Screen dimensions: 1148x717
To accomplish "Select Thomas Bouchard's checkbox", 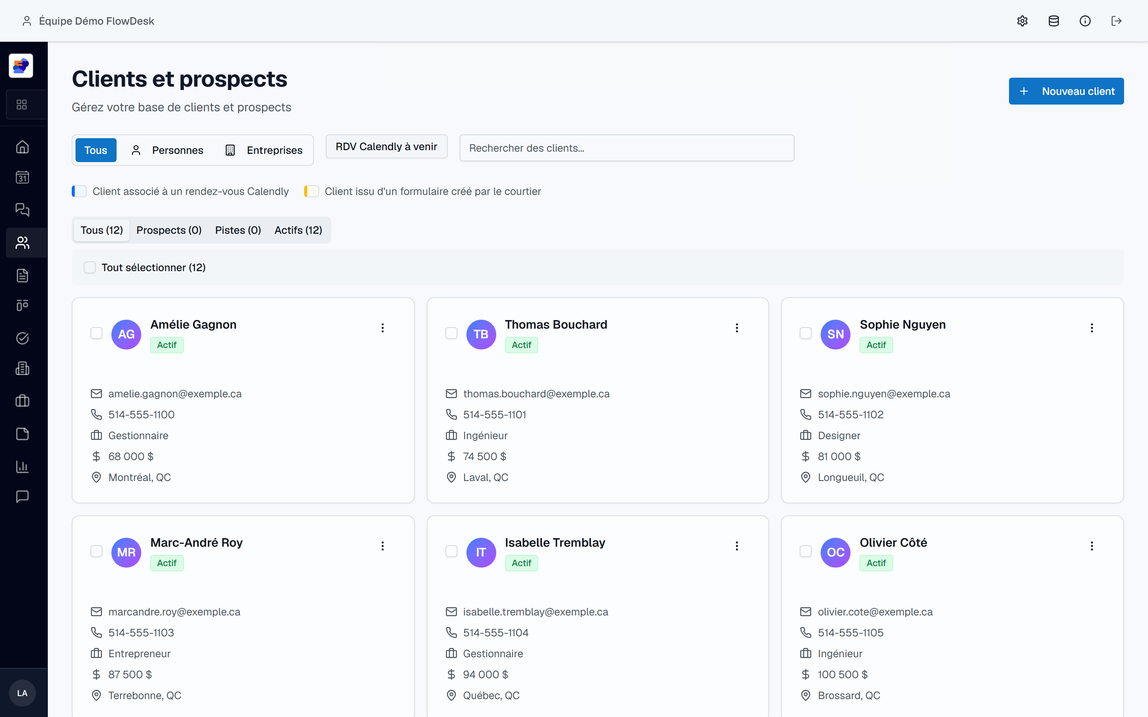I will [451, 333].
